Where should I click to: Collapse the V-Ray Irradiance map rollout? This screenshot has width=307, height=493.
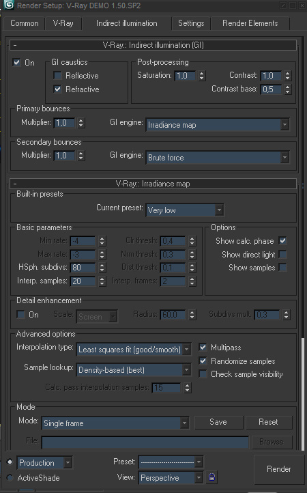[x=153, y=184]
